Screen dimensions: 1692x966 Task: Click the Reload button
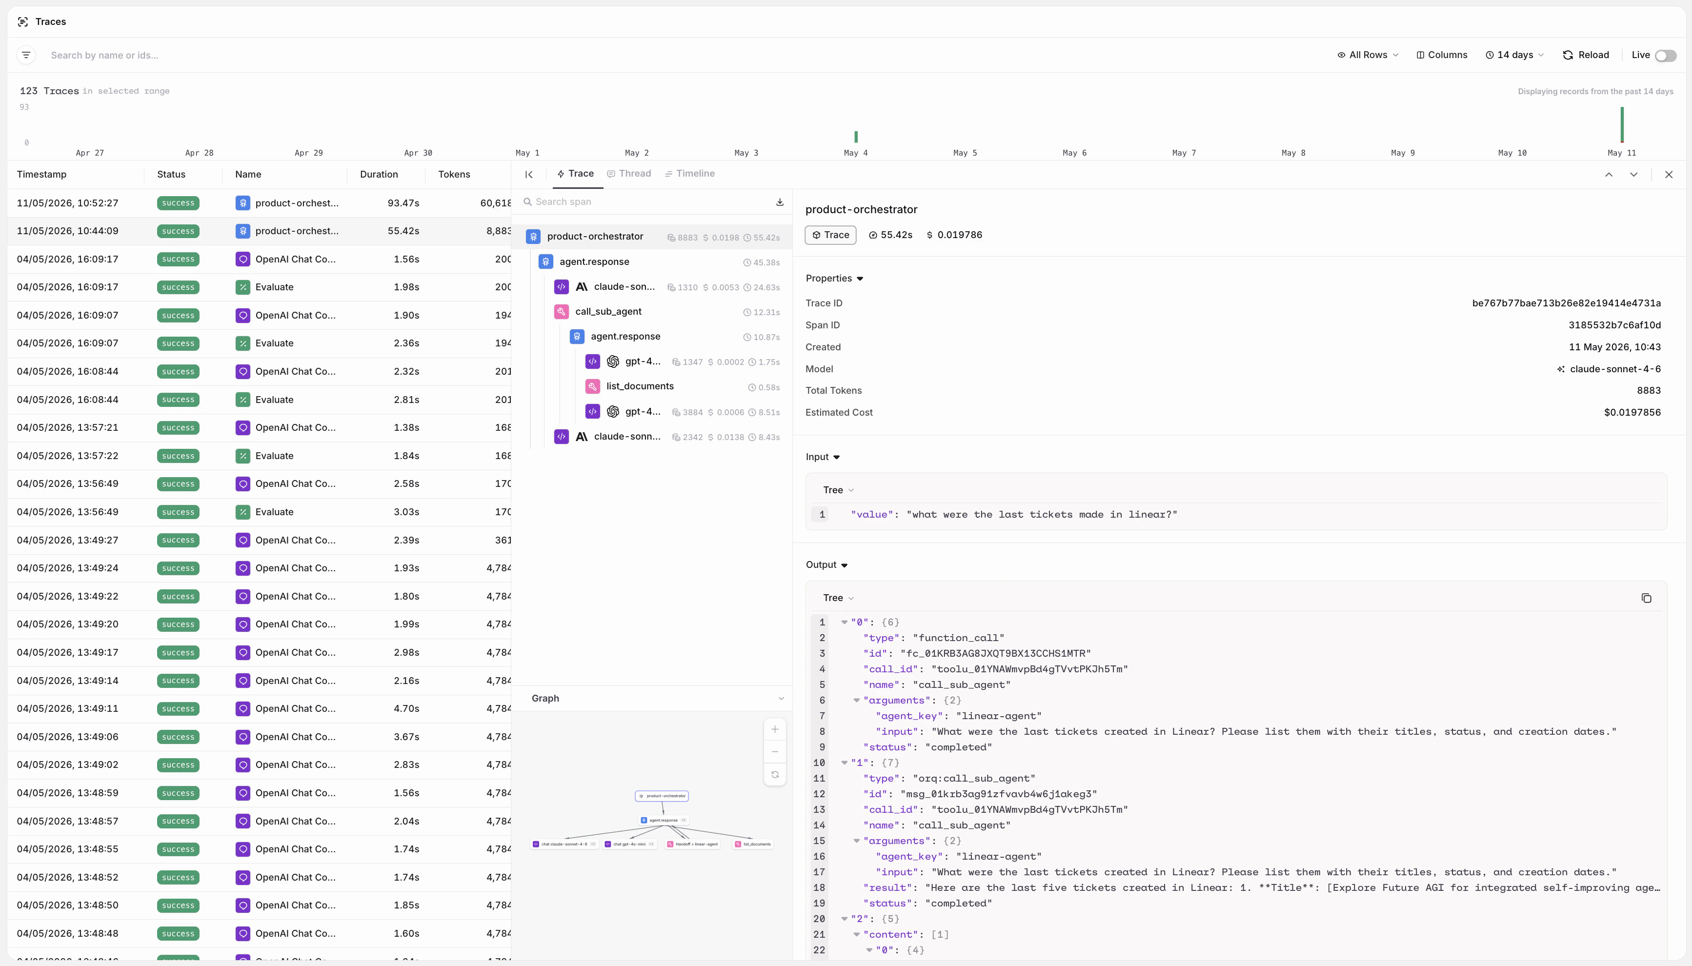tap(1586, 55)
